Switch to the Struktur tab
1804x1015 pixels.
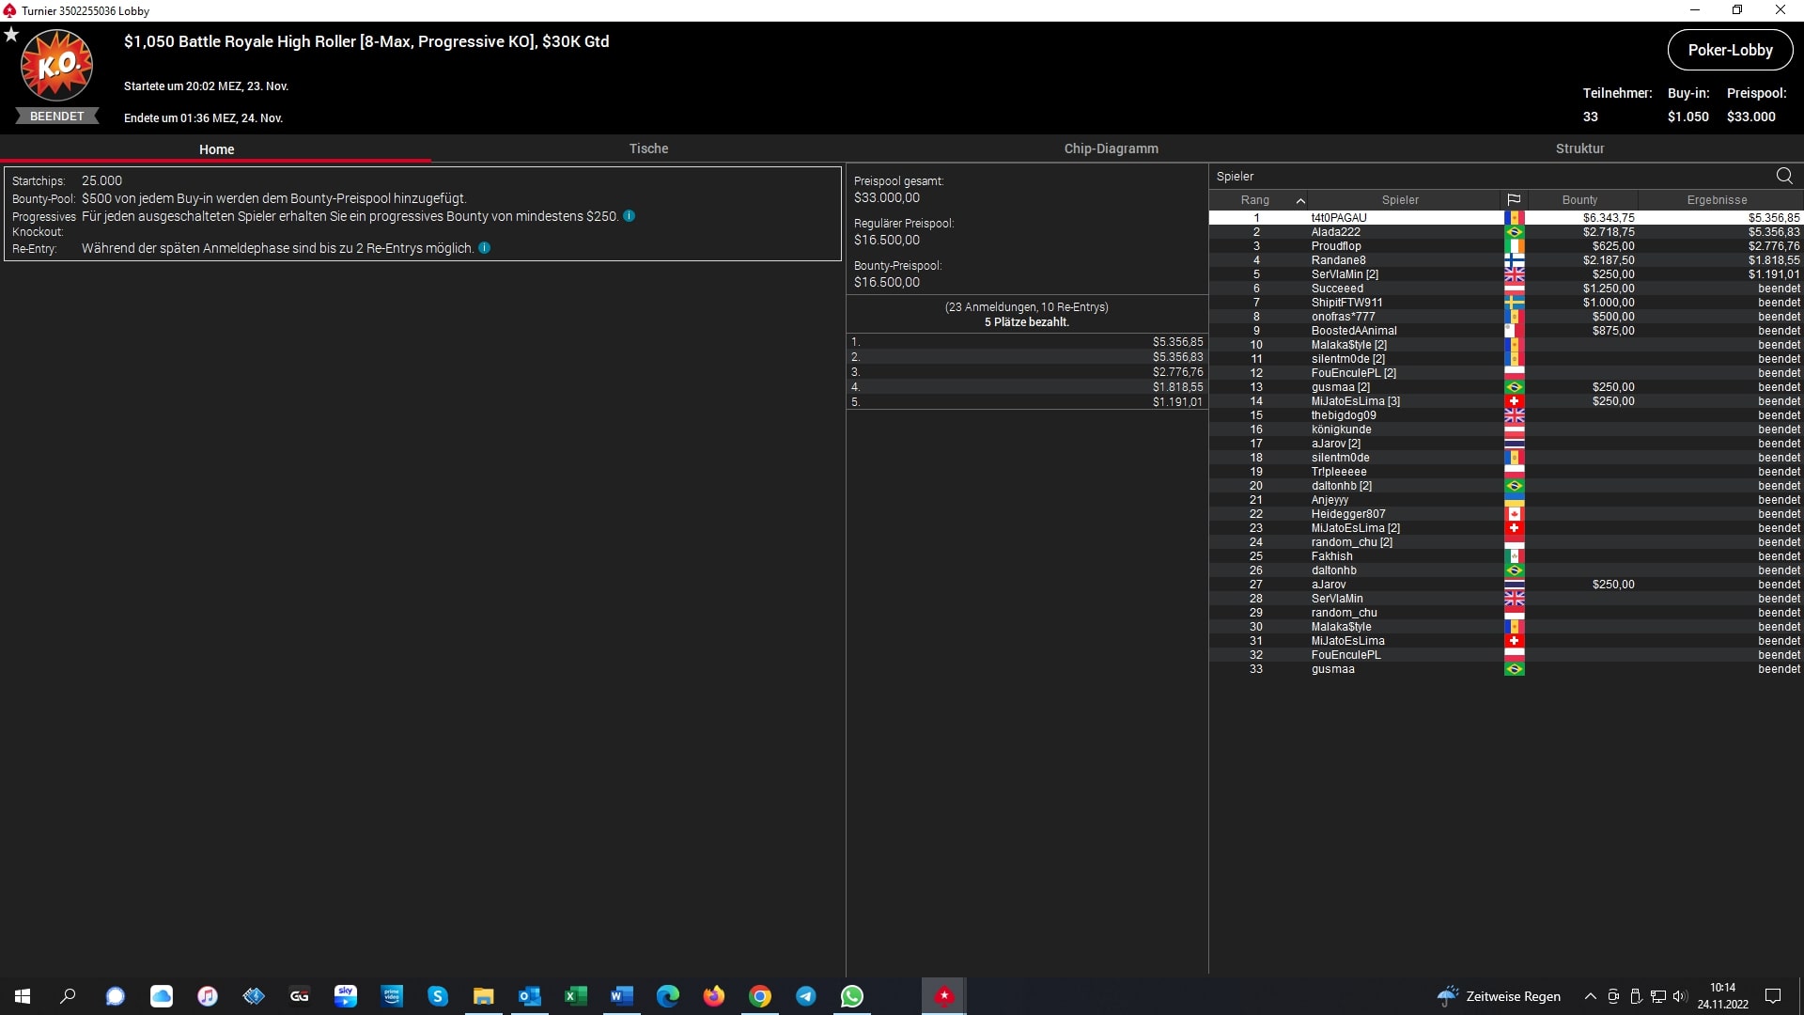[x=1579, y=148]
